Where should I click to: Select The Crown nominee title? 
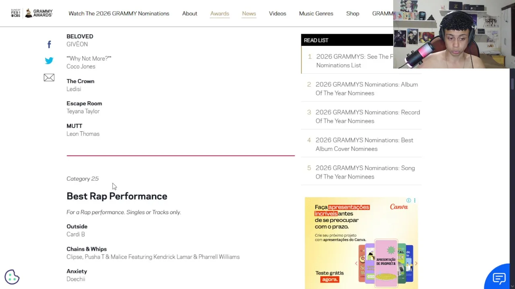coord(80,81)
